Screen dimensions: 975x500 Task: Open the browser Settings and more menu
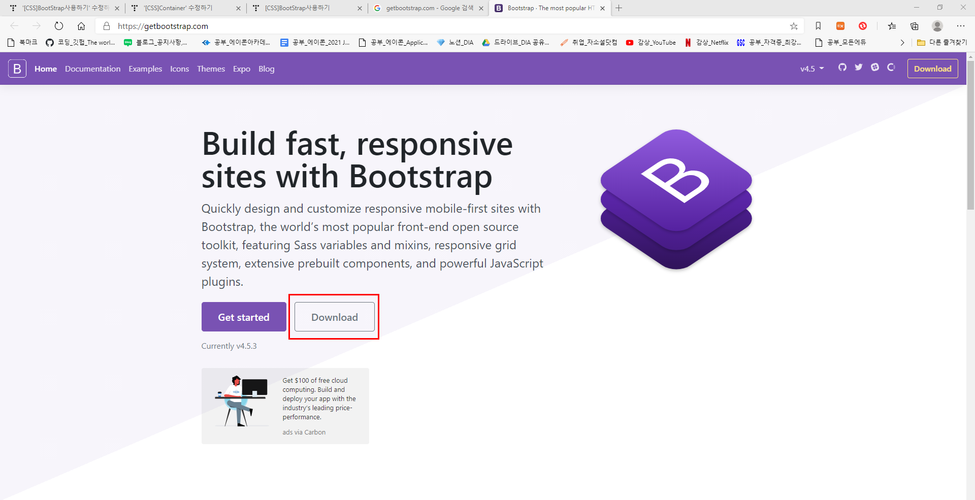(x=960, y=26)
